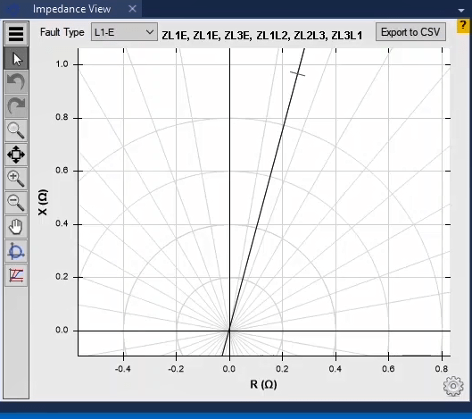Image resolution: width=472 pixels, height=419 pixels.
Task: Click the zoom out magnifier icon
Action: 16,203
